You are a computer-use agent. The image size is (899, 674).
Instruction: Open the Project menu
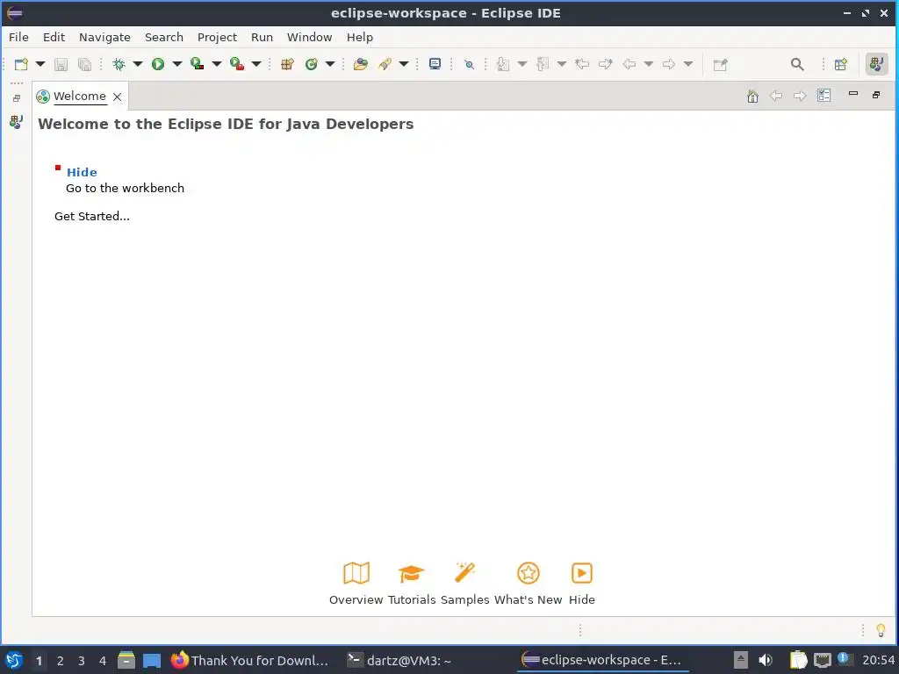[x=217, y=37]
